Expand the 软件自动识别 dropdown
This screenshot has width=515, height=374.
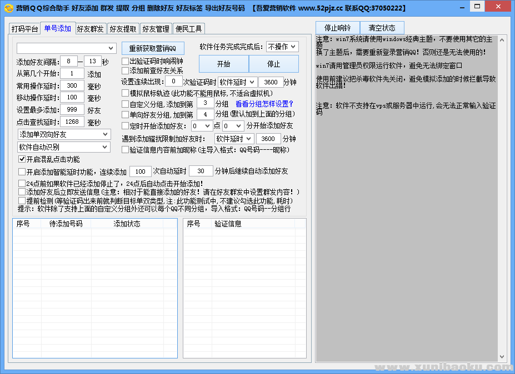64,147
